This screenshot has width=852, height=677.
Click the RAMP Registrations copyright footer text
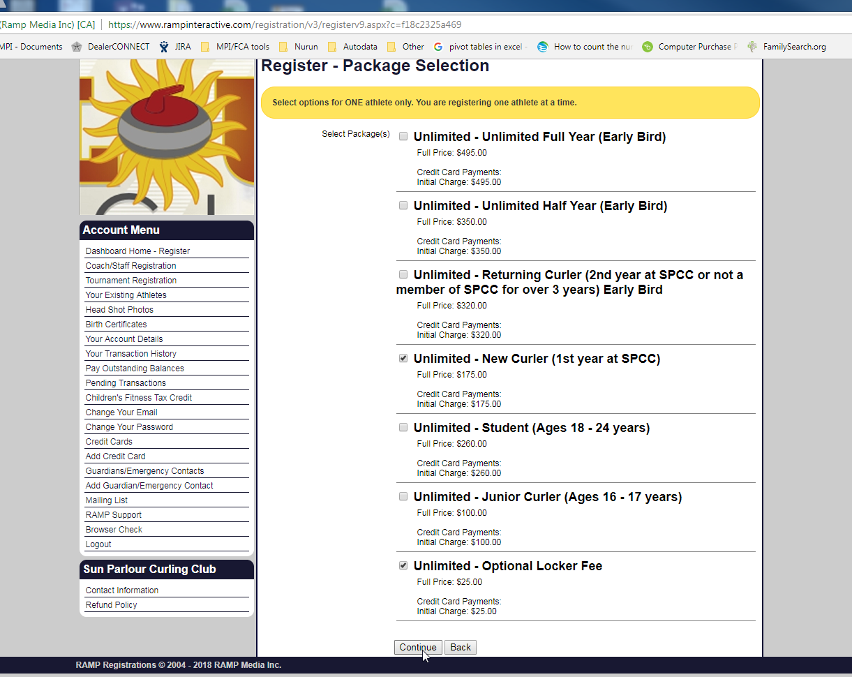click(x=179, y=665)
